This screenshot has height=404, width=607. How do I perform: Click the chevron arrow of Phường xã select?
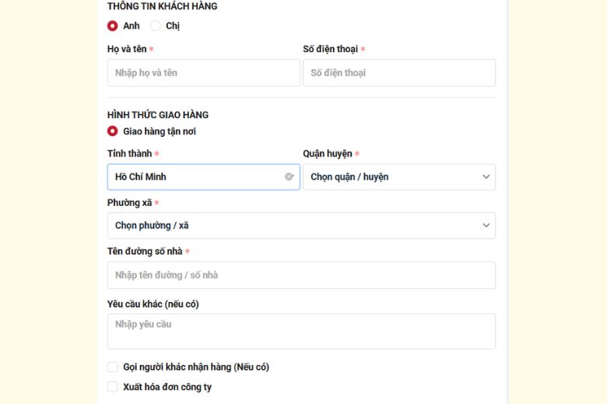tap(486, 225)
